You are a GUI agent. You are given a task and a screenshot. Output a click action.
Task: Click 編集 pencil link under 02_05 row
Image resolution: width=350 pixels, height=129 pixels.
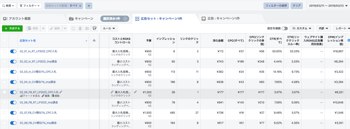46,96
